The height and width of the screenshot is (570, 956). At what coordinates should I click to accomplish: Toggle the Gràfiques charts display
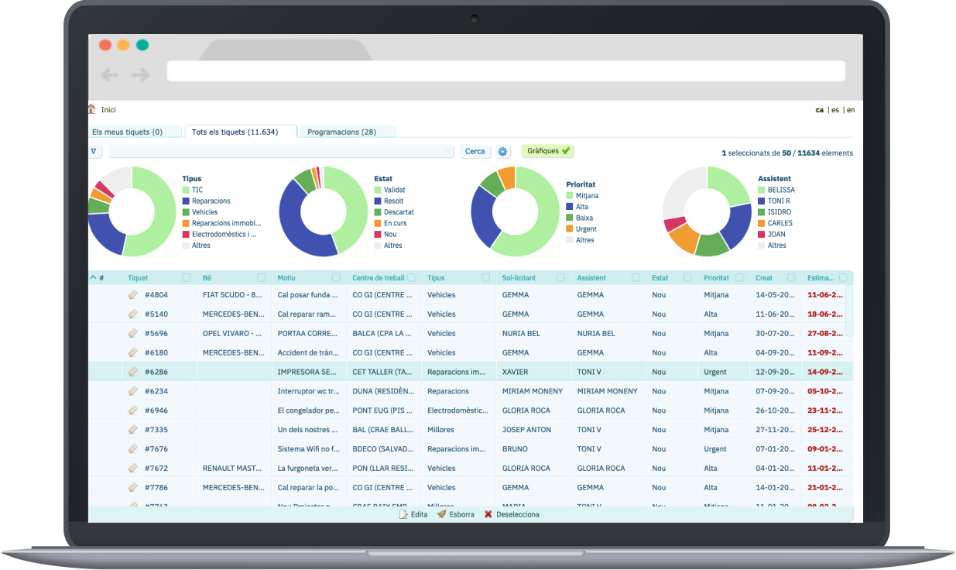click(x=548, y=151)
